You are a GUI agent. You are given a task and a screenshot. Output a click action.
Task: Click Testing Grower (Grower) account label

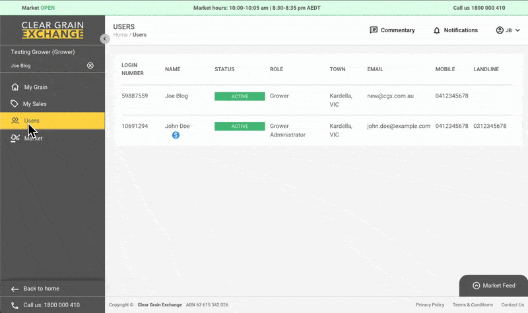[43, 52]
